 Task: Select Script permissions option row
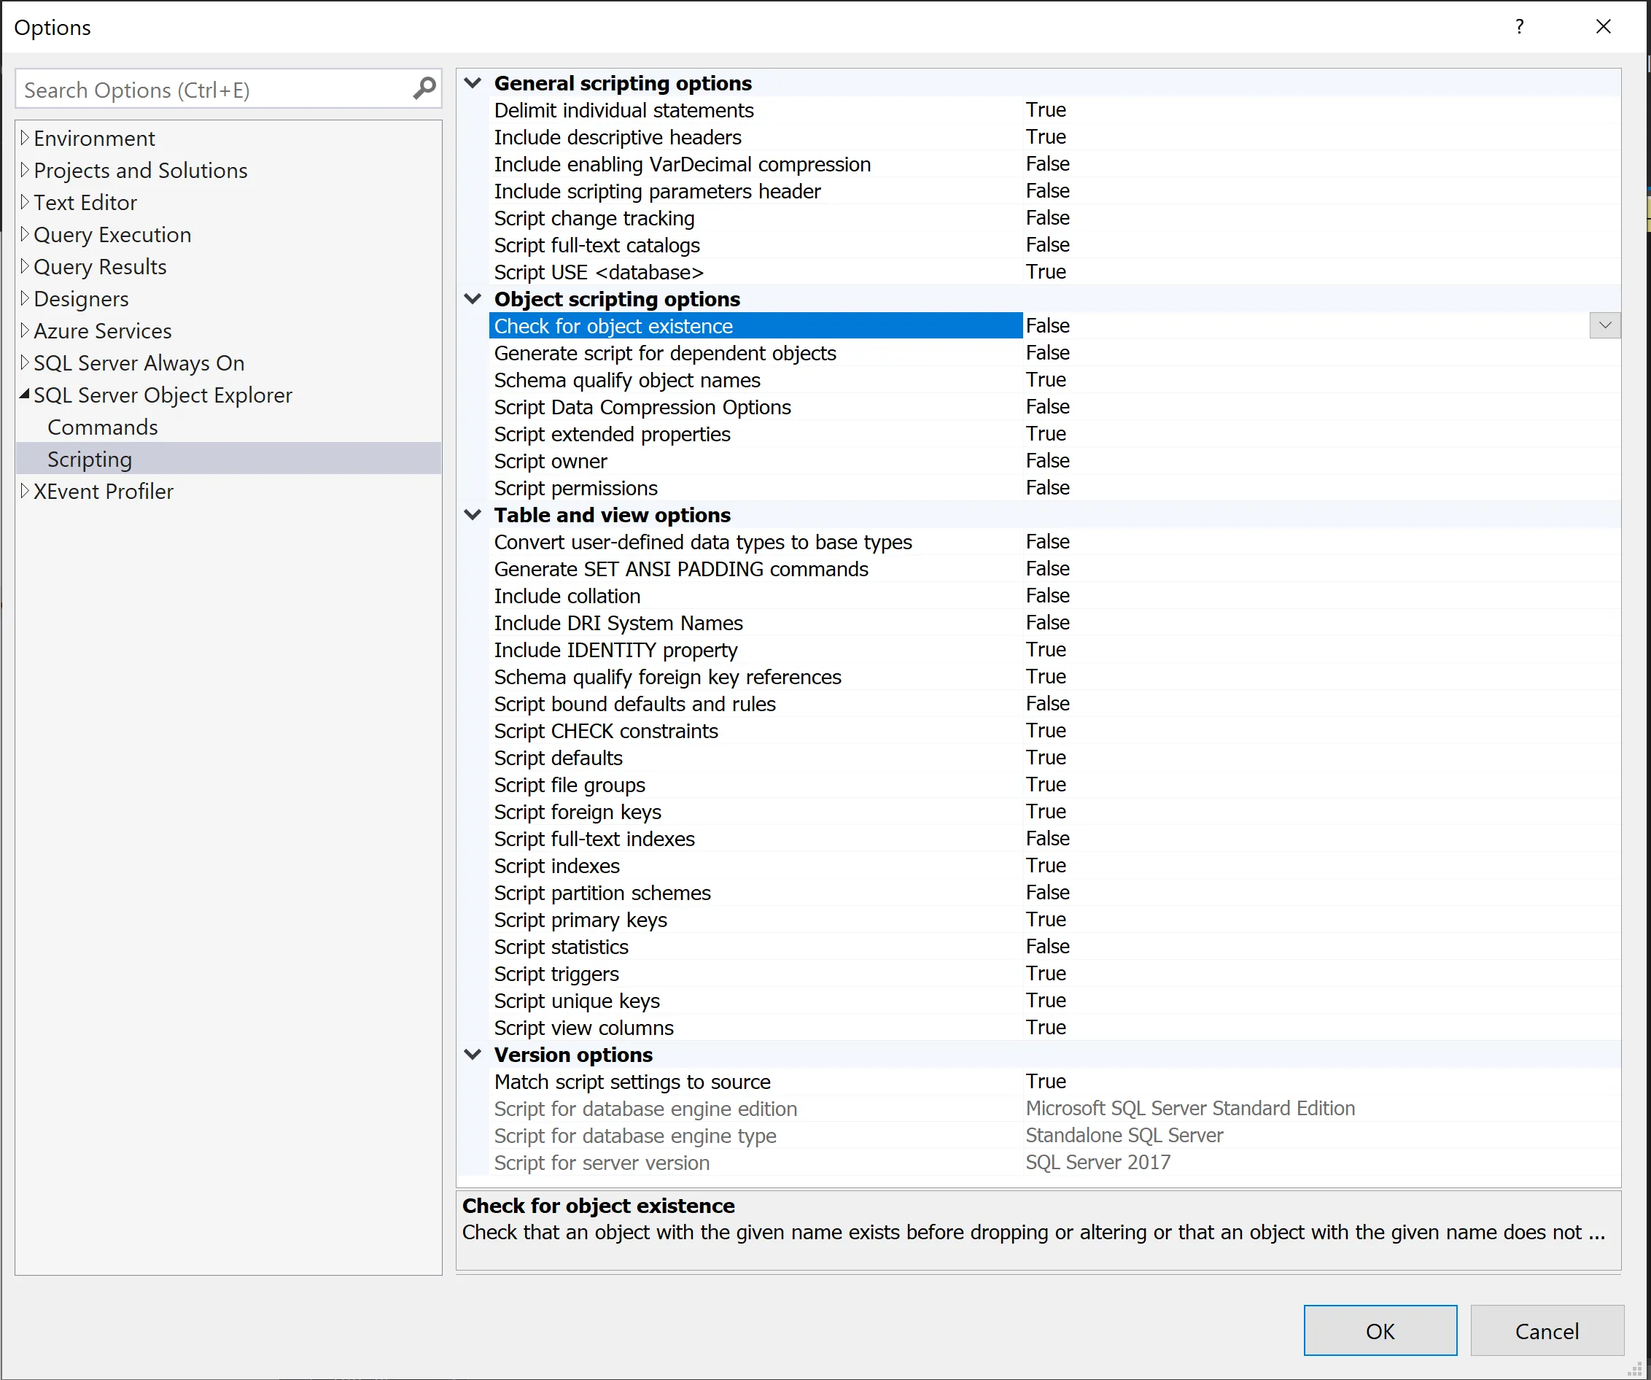point(575,488)
